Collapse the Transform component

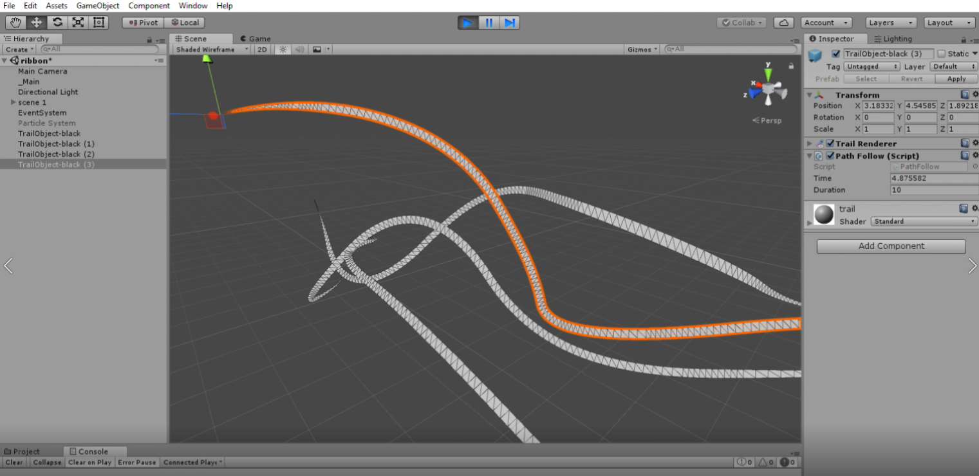(x=810, y=95)
